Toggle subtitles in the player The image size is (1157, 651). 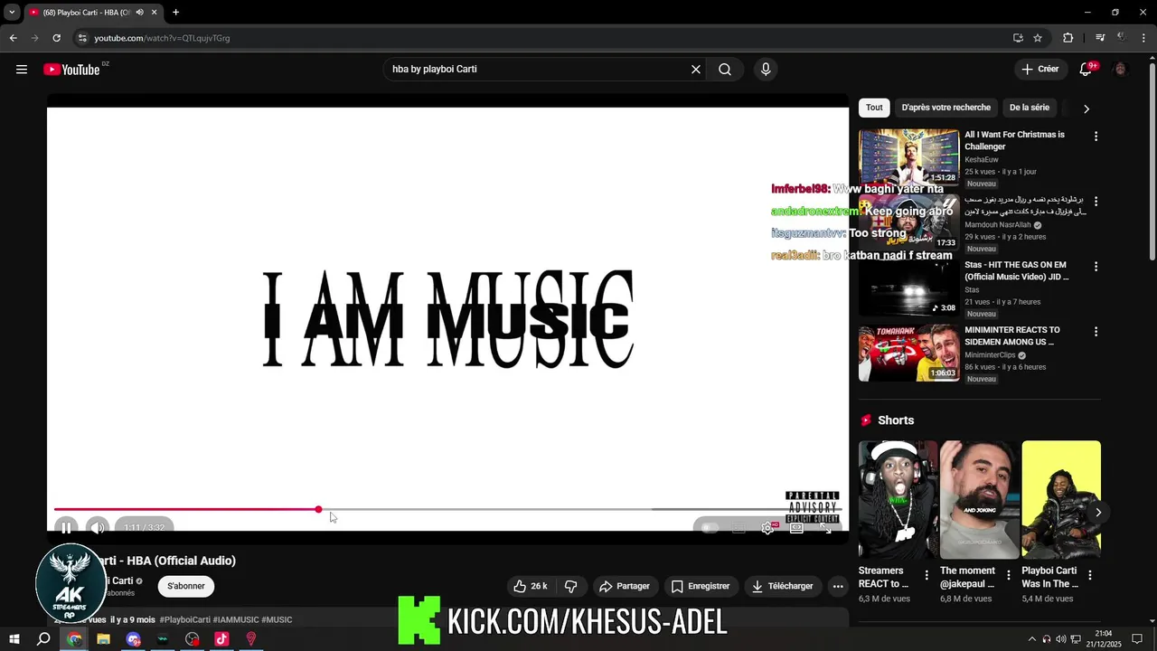(738, 528)
